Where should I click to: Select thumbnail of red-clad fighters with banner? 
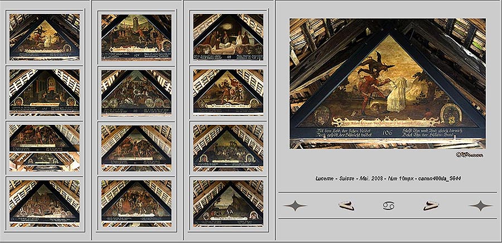point(228,93)
